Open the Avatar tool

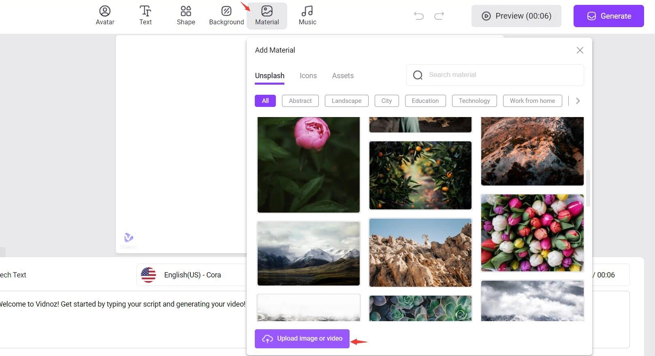[105, 16]
